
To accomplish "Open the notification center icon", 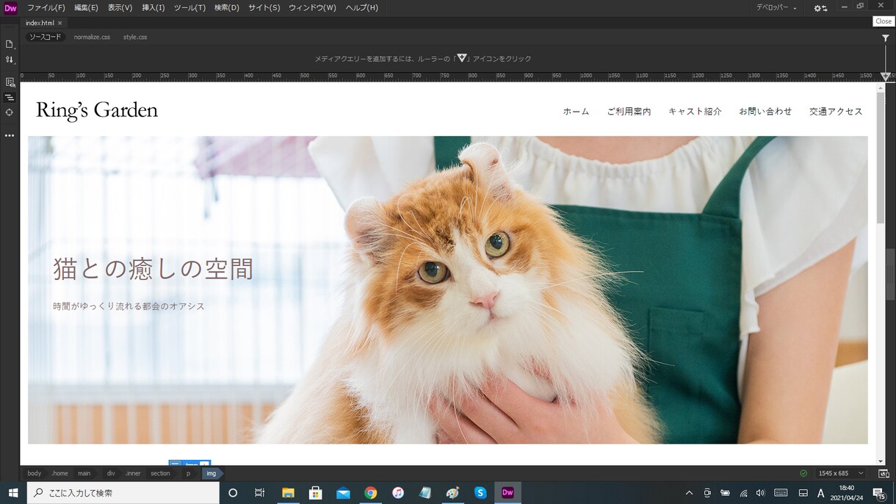I will tap(878, 493).
